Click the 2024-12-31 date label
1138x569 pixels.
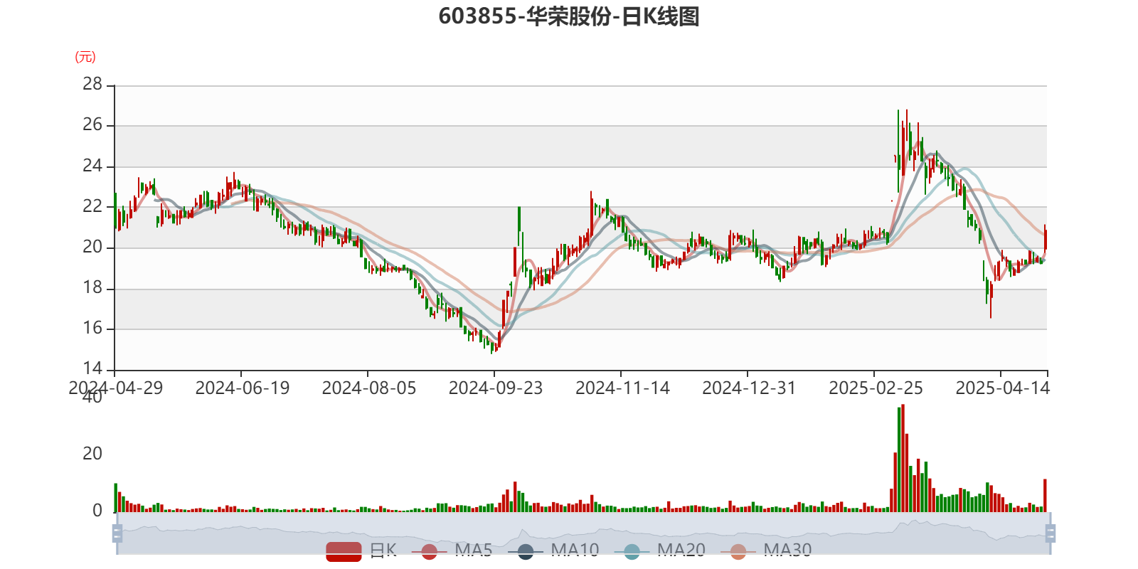[x=749, y=388]
